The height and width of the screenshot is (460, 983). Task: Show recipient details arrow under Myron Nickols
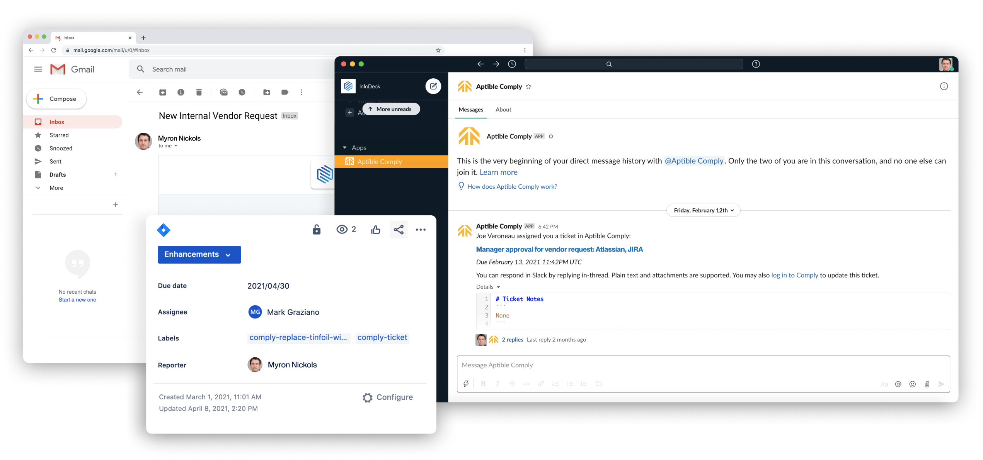pos(176,146)
